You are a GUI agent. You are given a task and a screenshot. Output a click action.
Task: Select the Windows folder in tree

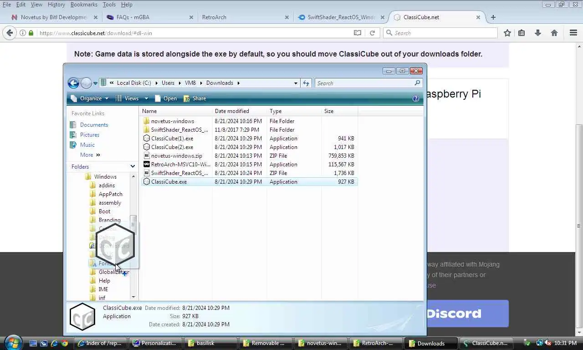(x=105, y=177)
